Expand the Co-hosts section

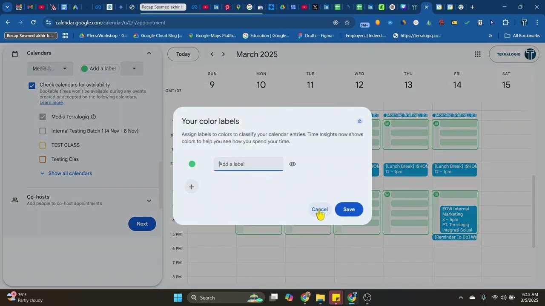tap(149, 201)
